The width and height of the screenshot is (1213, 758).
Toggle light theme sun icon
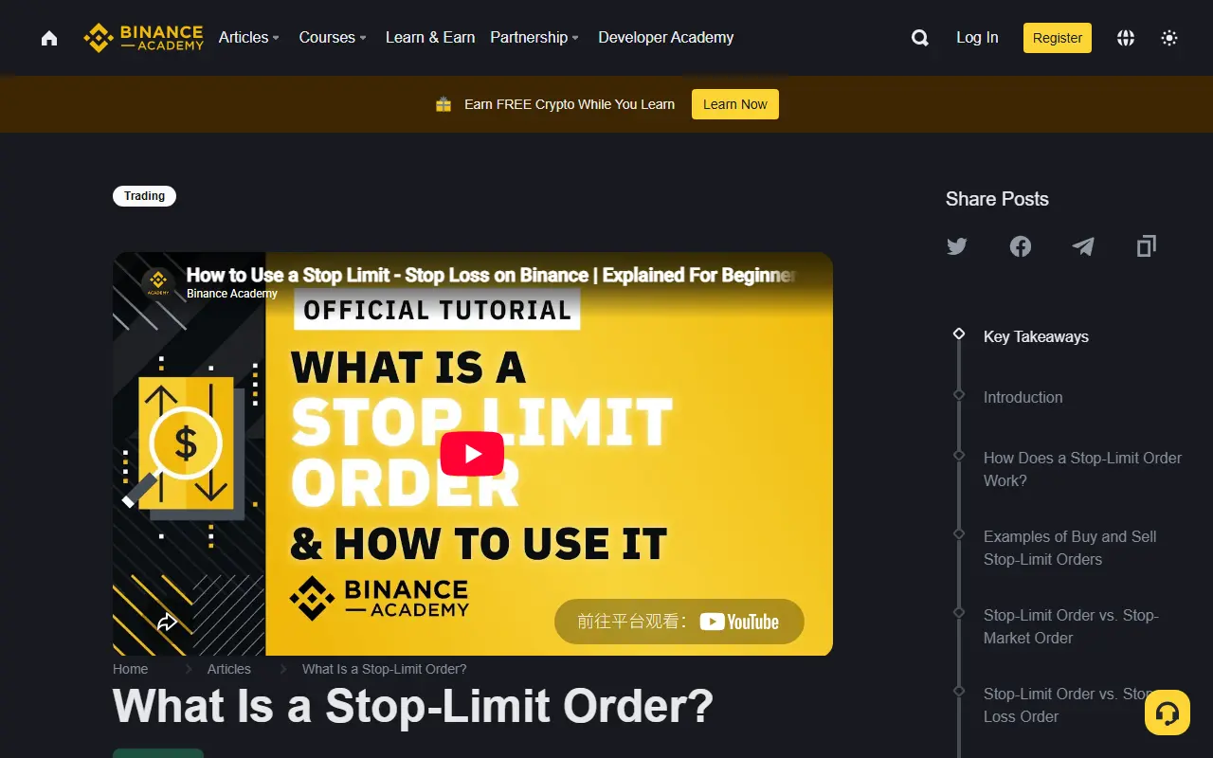click(1169, 38)
